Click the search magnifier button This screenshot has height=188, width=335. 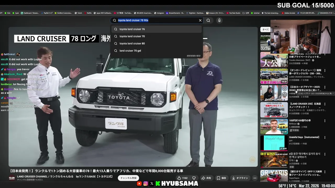tap(208, 20)
